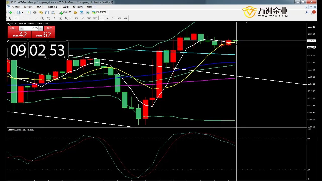Viewport: 322px width, 181px height.
Task: Click the search magnifier icon
Action: pos(307,12)
